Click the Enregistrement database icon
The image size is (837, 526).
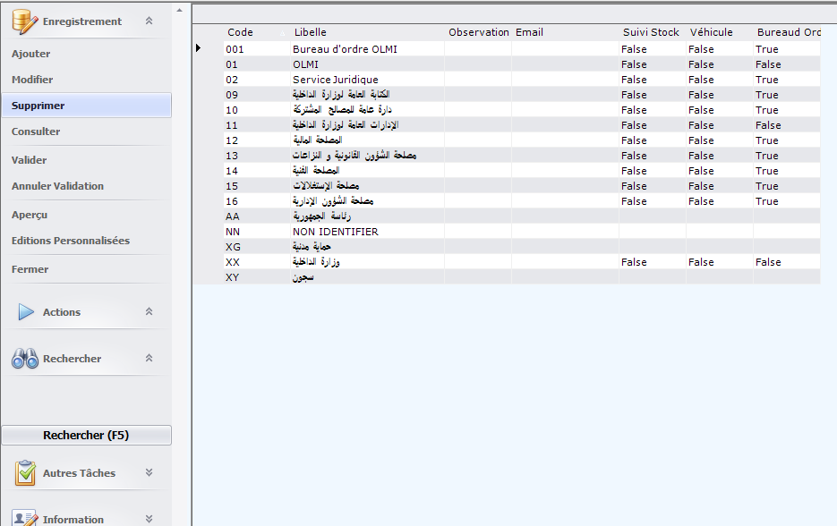(x=24, y=21)
